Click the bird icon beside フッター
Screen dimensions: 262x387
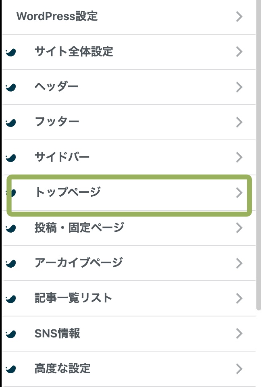pyautogui.click(x=11, y=122)
